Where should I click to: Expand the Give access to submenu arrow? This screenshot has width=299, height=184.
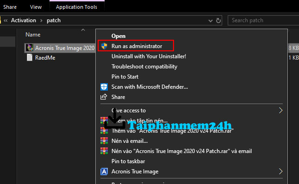280,110
